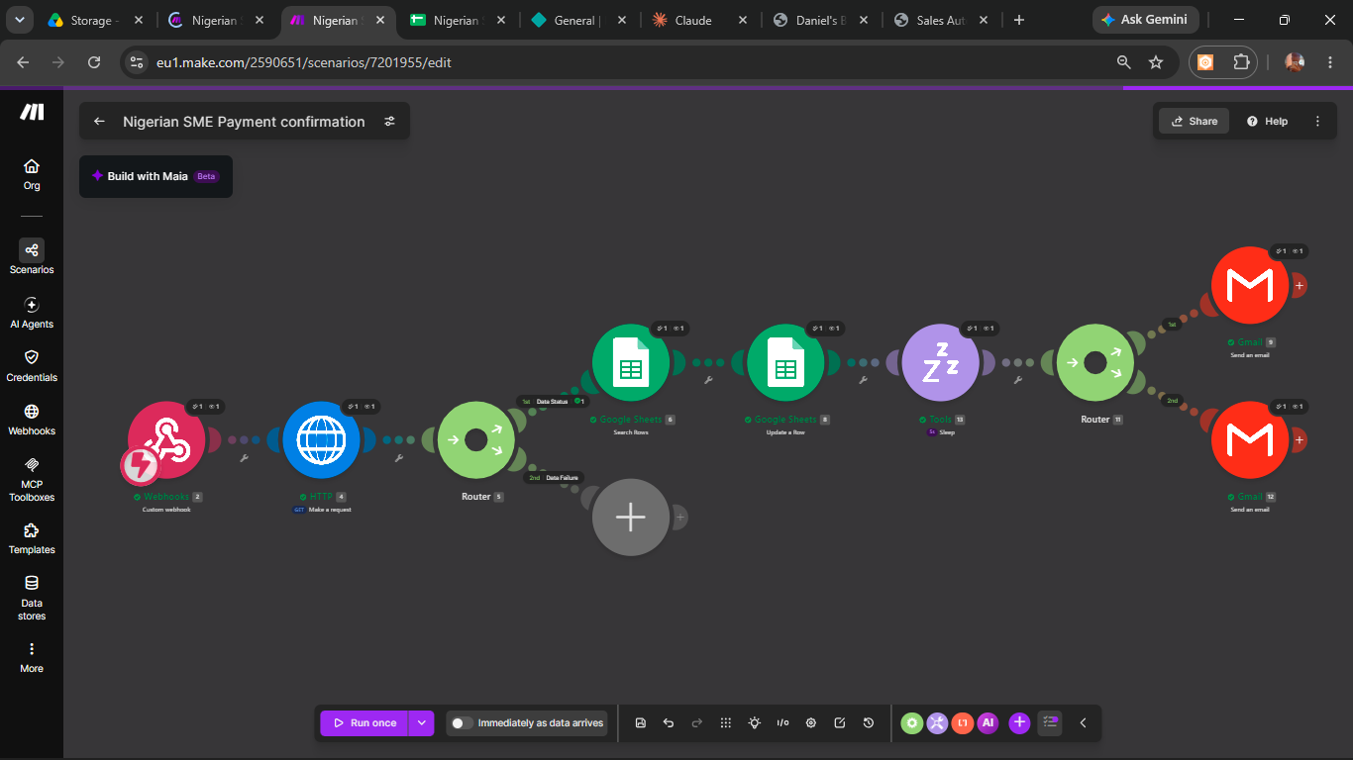Click the green Flow control favorite icon
Image resolution: width=1353 pixels, height=760 pixels.
click(911, 723)
